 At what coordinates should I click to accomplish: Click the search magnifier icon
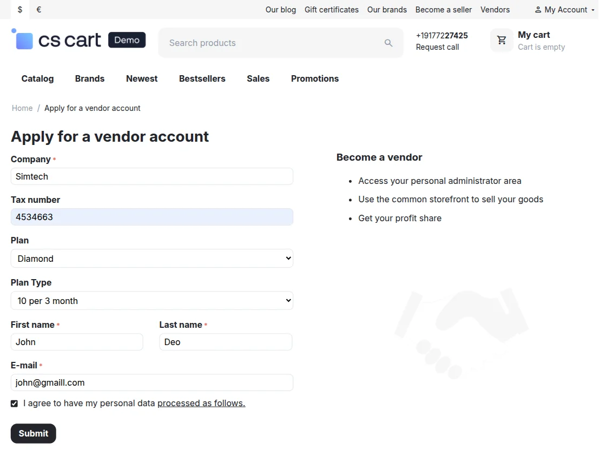coord(388,43)
